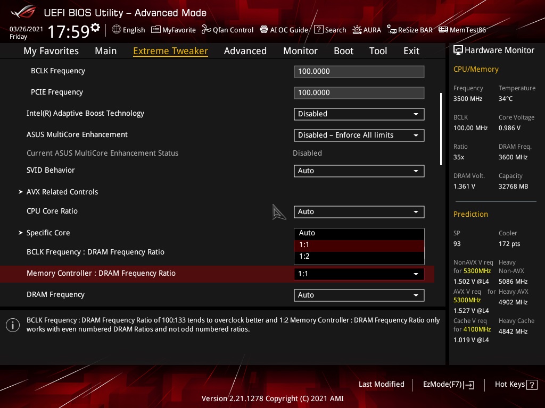Screen dimensions: 545x408
Task: Open AURA lighting icon
Action: pos(357,30)
